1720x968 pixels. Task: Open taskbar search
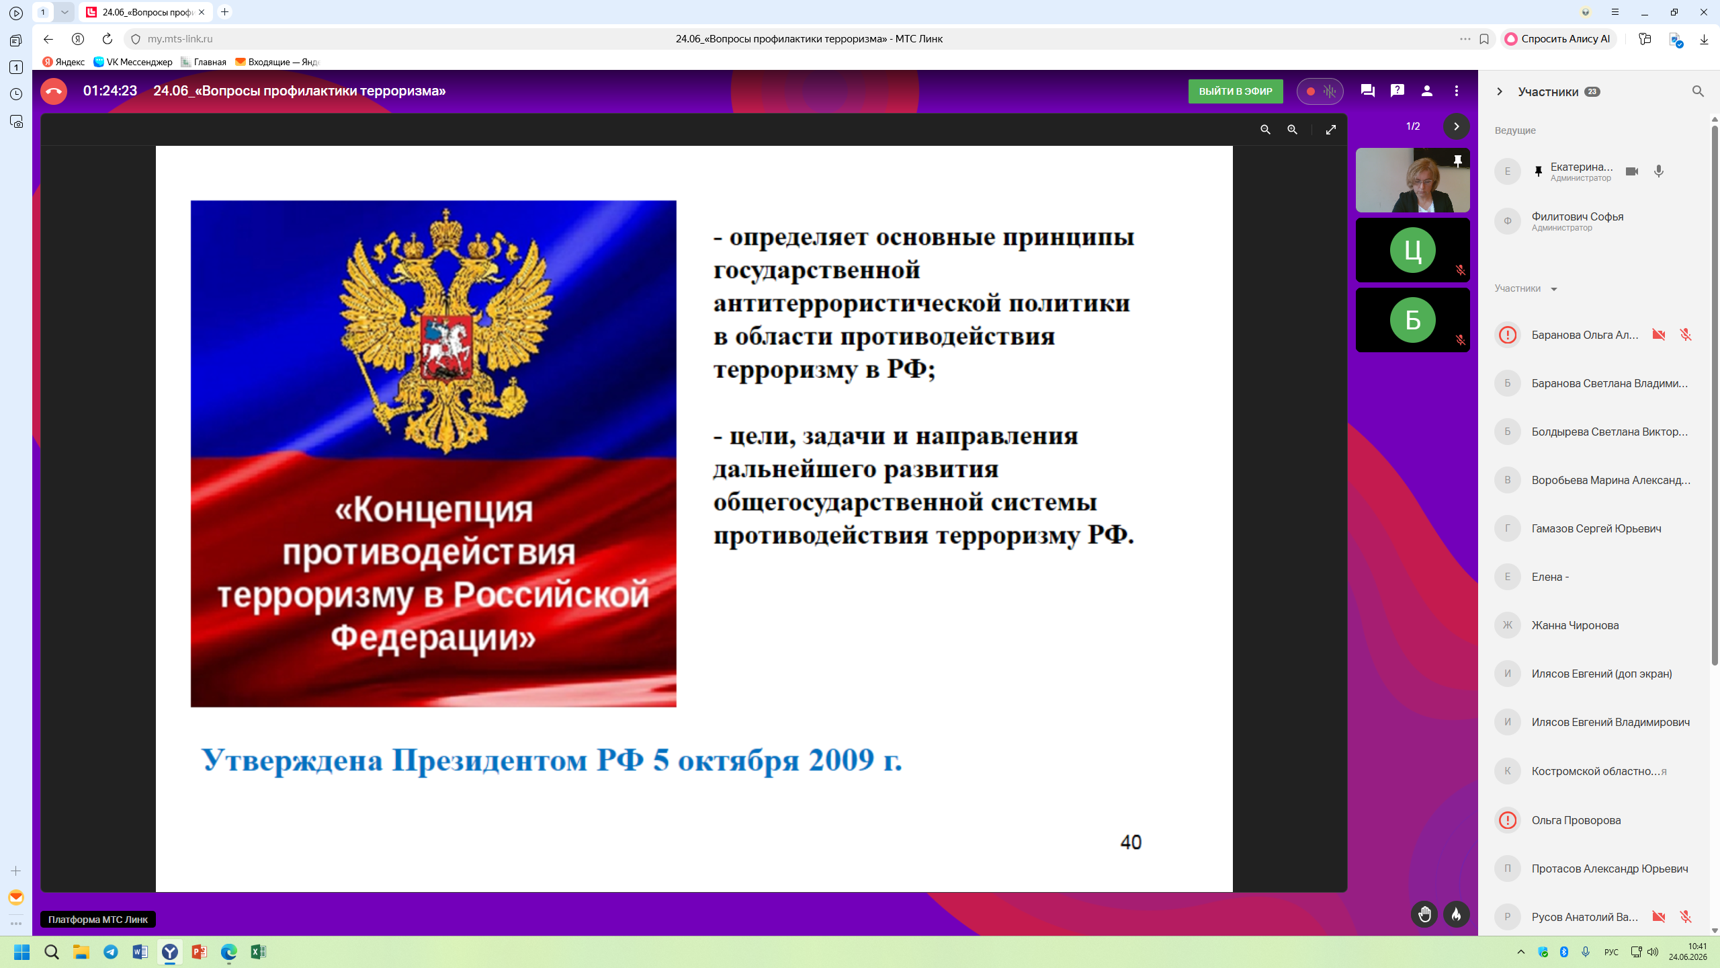tap(52, 952)
